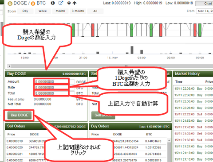Click the High price 0.00000019 value
The image size is (213, 162).
153,3
